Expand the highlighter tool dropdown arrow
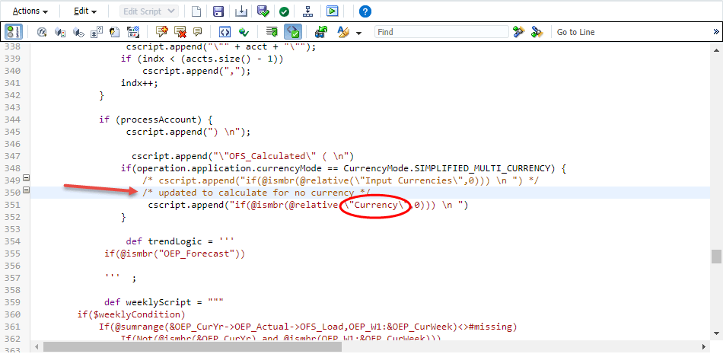 (358, 33)
